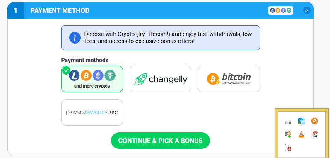
Task: Open VLC media player tray icon
Action: (301, 134)
